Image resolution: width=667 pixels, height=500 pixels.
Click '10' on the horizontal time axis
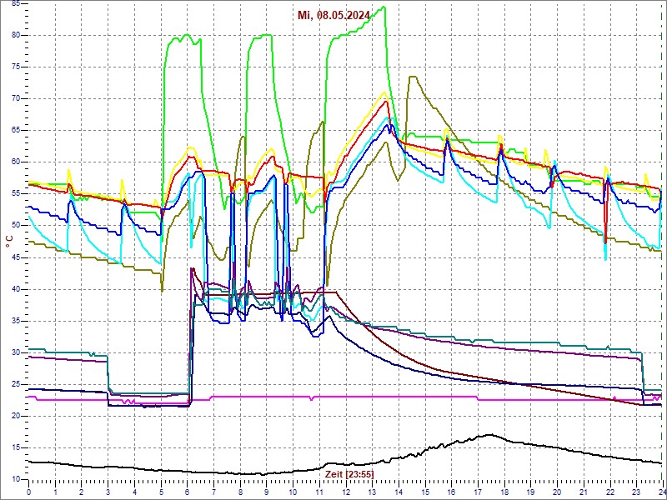click(293, 492)
